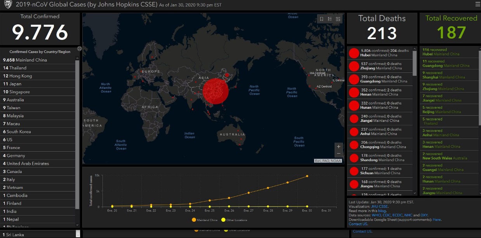Zoom out on the map with minus
The width and height of the screenshot is (481, 238).
339,154
